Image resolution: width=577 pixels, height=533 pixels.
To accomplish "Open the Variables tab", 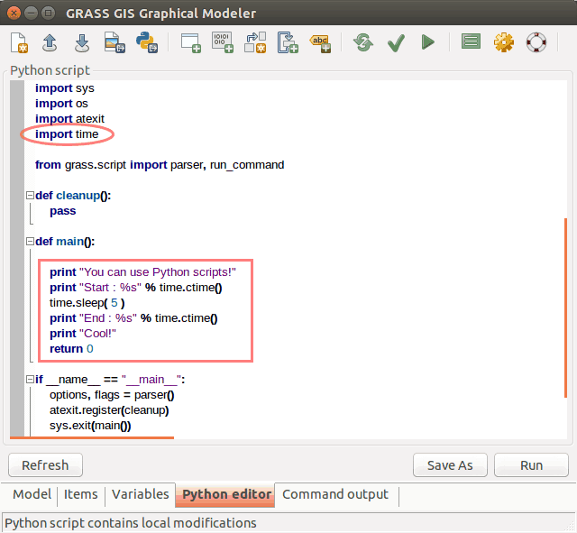I will [140, 495].
